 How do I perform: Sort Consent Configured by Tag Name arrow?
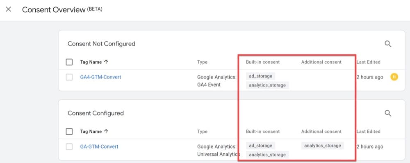coord(106,131)
